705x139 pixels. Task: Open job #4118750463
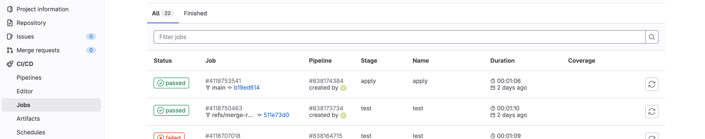[x=224, y=108]
